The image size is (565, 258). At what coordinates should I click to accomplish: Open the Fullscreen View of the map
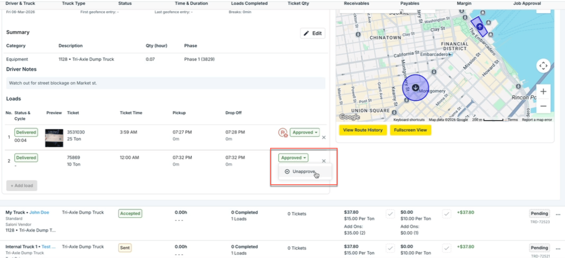pyautogui.click(x=410, y=130)
